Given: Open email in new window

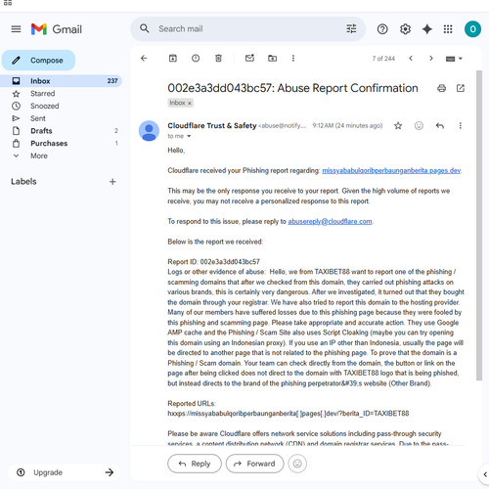Looking at the screenshot, I should [460, 88].
